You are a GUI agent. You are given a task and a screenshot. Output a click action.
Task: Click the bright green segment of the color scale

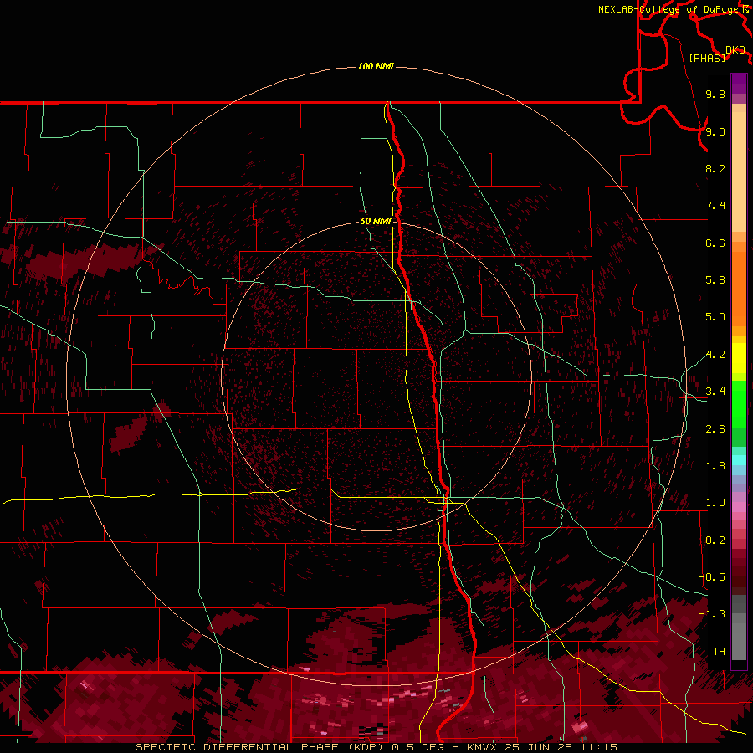[x=739, y=403]
